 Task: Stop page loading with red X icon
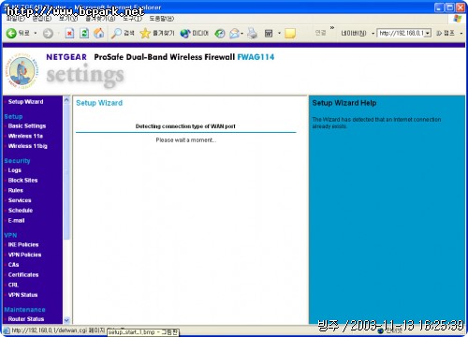[x=69, y=33]
